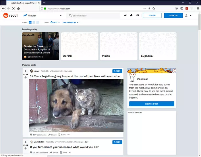
Task: Share the 12 Years Together post
Action: click(52, 135)
